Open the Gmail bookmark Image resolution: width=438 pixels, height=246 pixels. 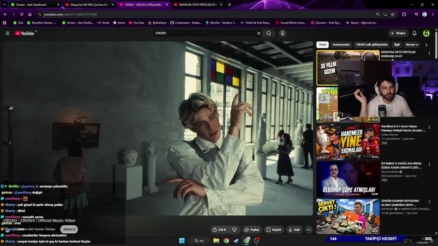[103, 23]
